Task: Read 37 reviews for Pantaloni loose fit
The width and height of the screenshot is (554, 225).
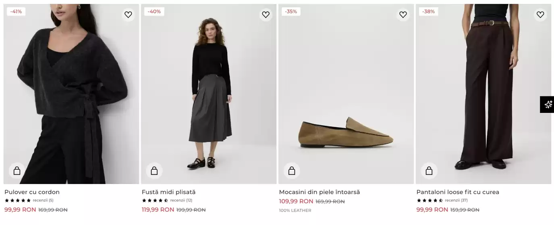Action: click(x=456, y=200)
